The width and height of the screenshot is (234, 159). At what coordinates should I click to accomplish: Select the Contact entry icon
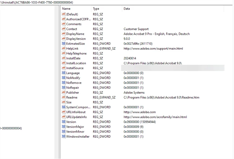tap(63, 29)
